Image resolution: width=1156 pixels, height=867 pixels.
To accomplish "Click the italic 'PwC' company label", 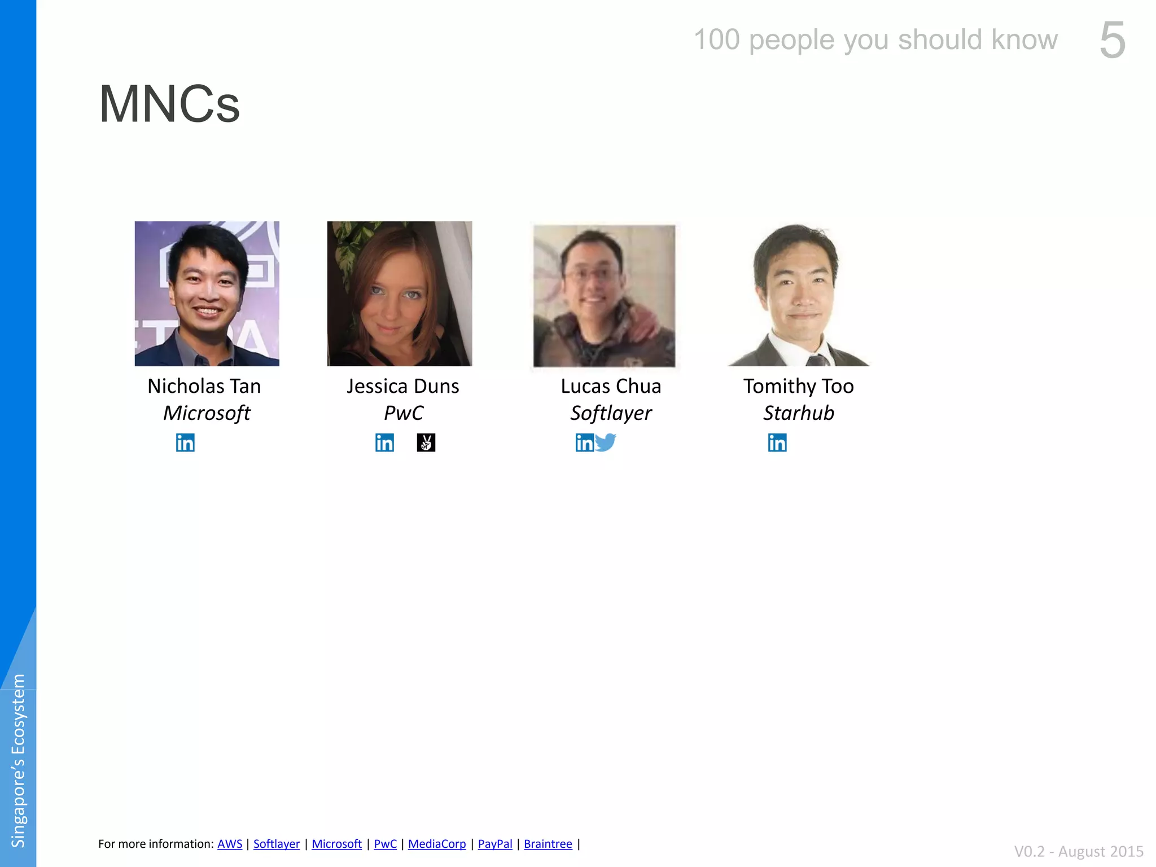I will point(404,413).
